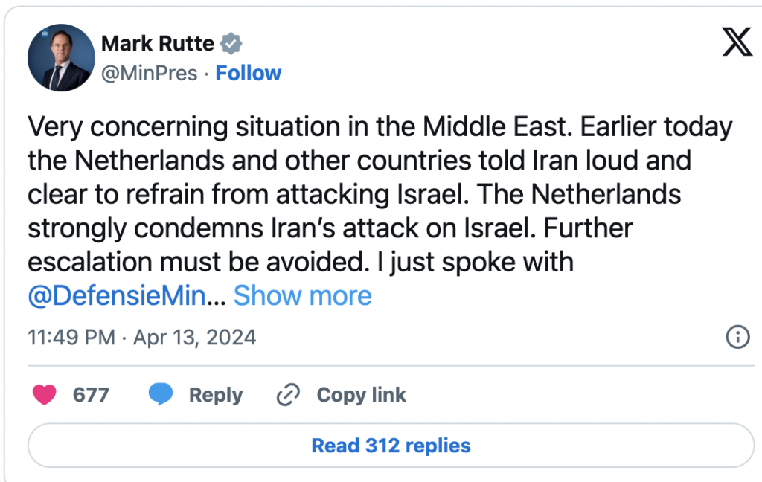This screenshot has height=482, width=762.
Task: Expand the tweet with Show more
Action: [302, 296]
